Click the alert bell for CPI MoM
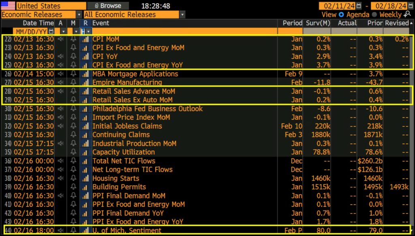Viewport: 415px width, 236px height. coord(73,39)
